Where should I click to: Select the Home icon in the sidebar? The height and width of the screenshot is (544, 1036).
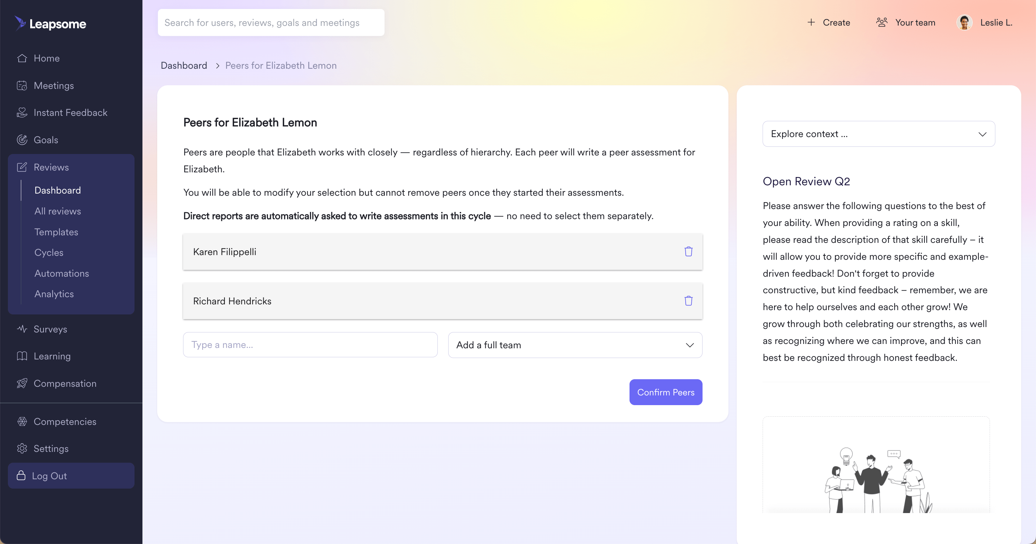coord(23,58)
